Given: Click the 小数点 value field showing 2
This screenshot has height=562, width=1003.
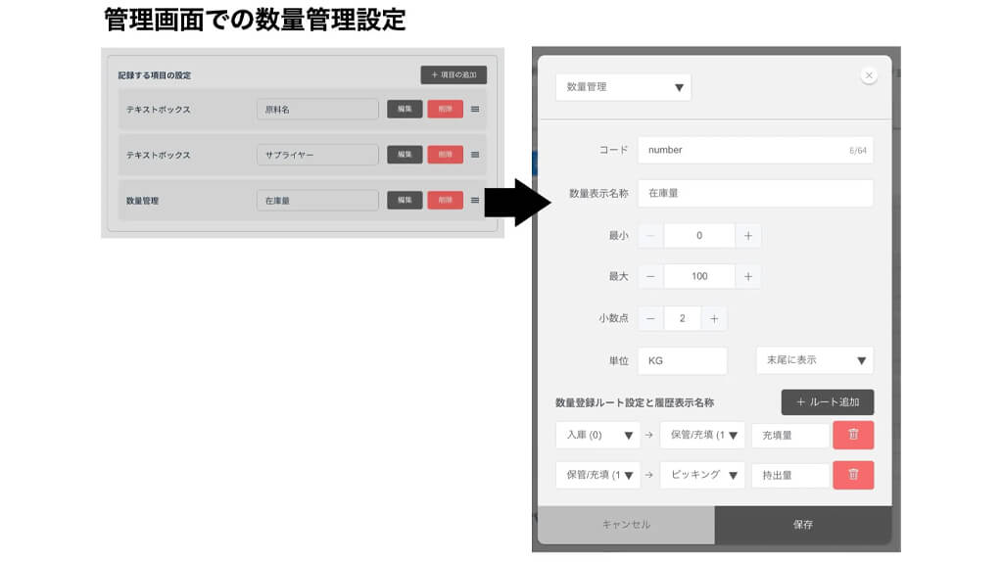Looking at the screenshot, I should [x=683, y=318].
